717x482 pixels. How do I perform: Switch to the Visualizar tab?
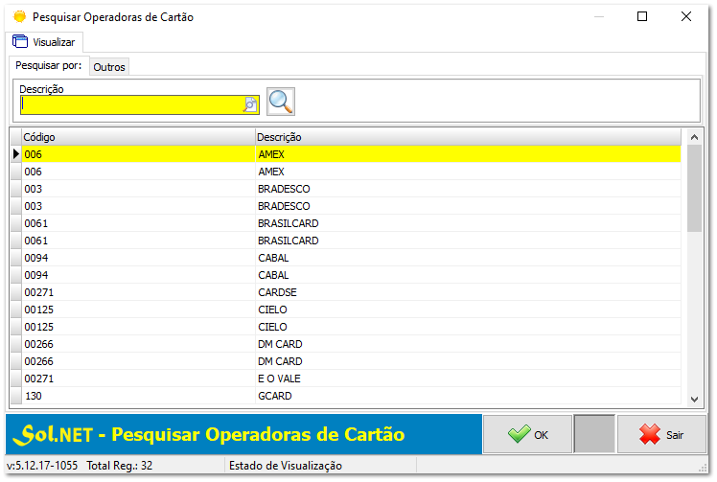(44, 42)
